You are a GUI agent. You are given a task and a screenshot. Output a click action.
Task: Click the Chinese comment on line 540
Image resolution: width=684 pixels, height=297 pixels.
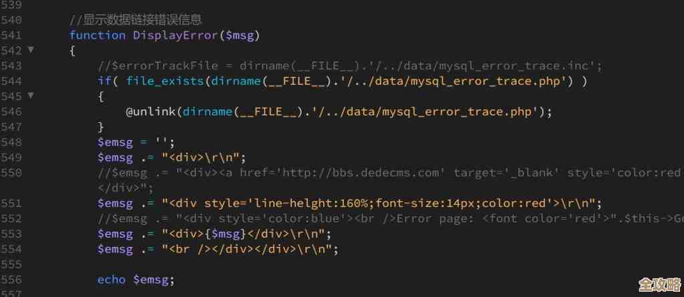pos(136,20)
